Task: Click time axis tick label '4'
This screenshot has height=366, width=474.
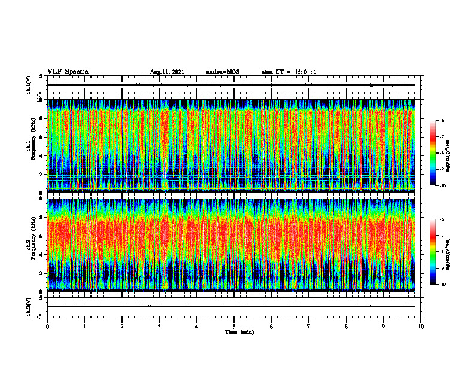Action: coord(197,327)
